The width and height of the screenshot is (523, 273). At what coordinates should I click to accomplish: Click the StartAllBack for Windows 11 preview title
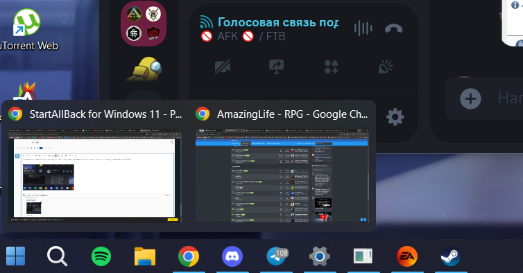[105, 114]
